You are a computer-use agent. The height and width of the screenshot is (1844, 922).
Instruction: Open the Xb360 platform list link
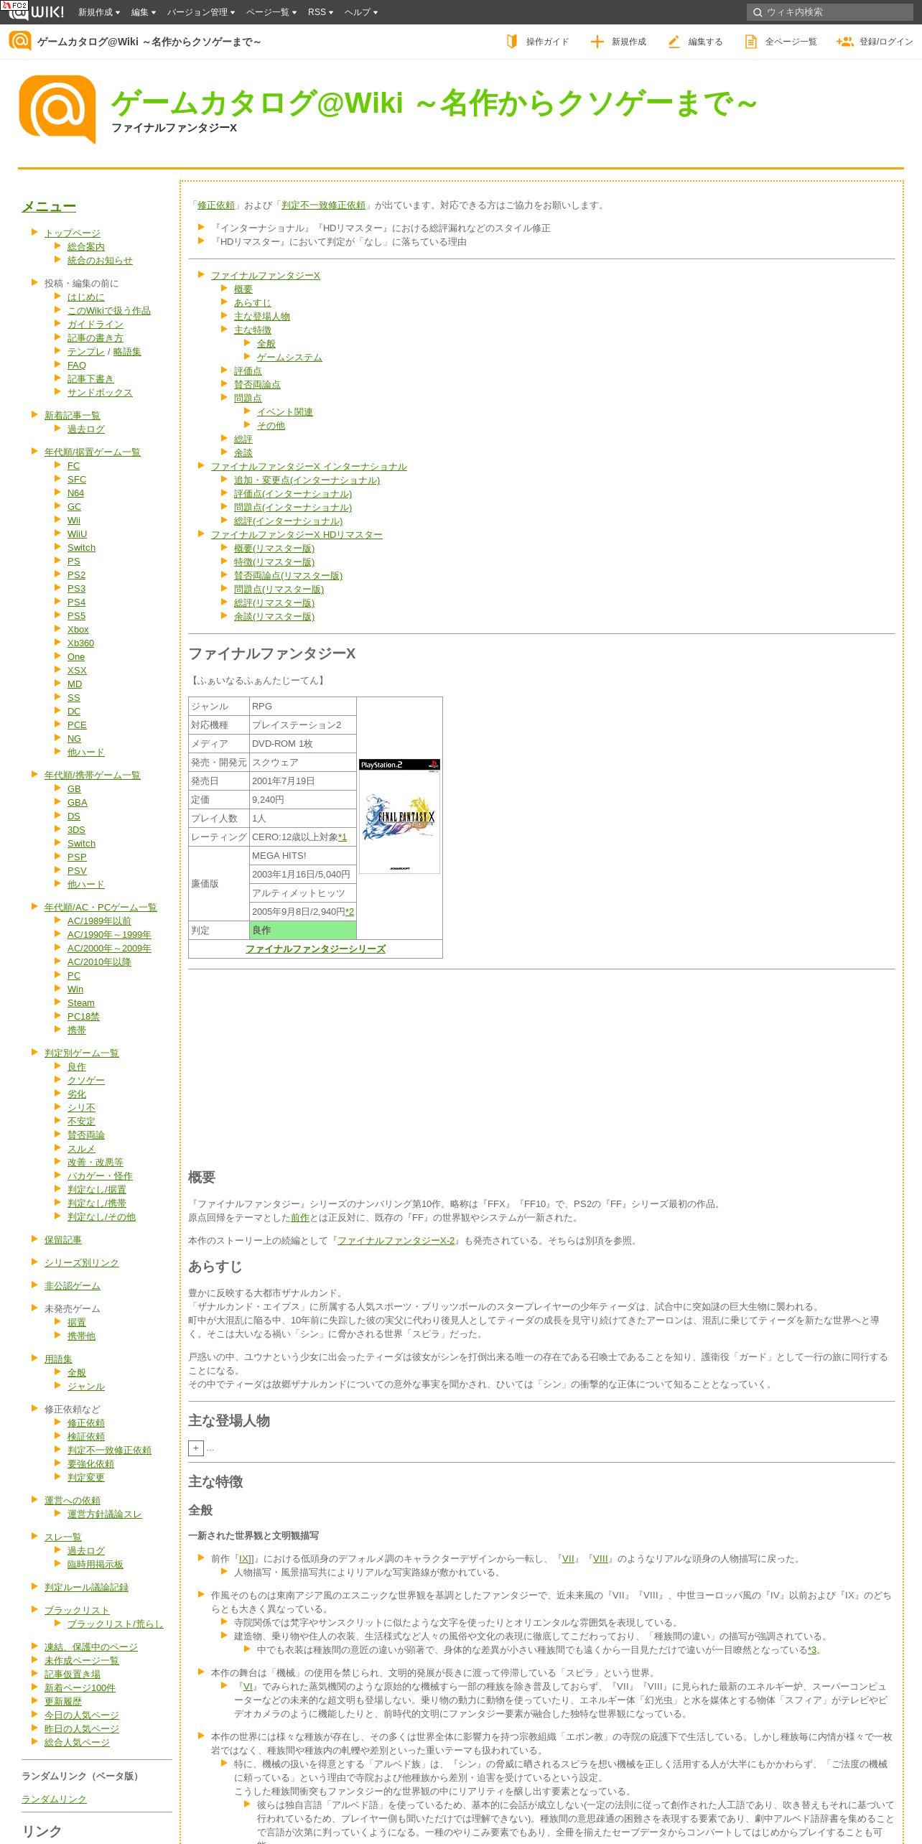point(80,643)
